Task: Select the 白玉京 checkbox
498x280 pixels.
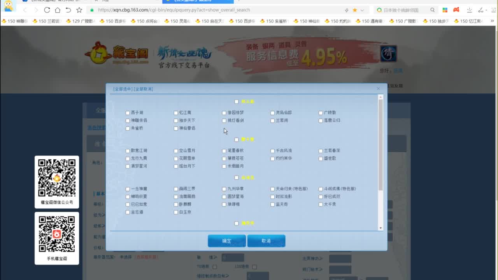Action: [x=176, y=212]
